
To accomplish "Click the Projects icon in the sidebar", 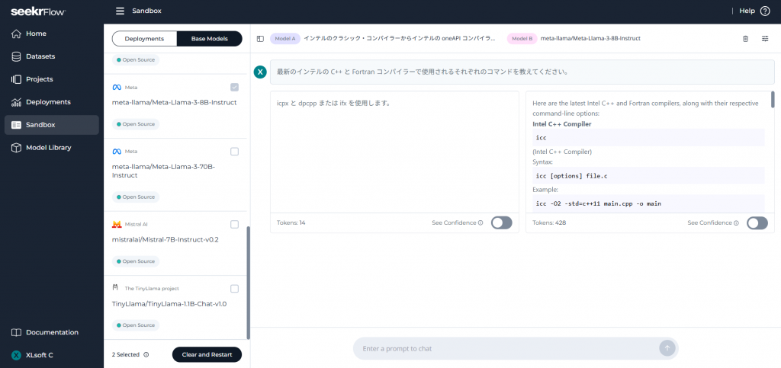I will coord(17,79).
